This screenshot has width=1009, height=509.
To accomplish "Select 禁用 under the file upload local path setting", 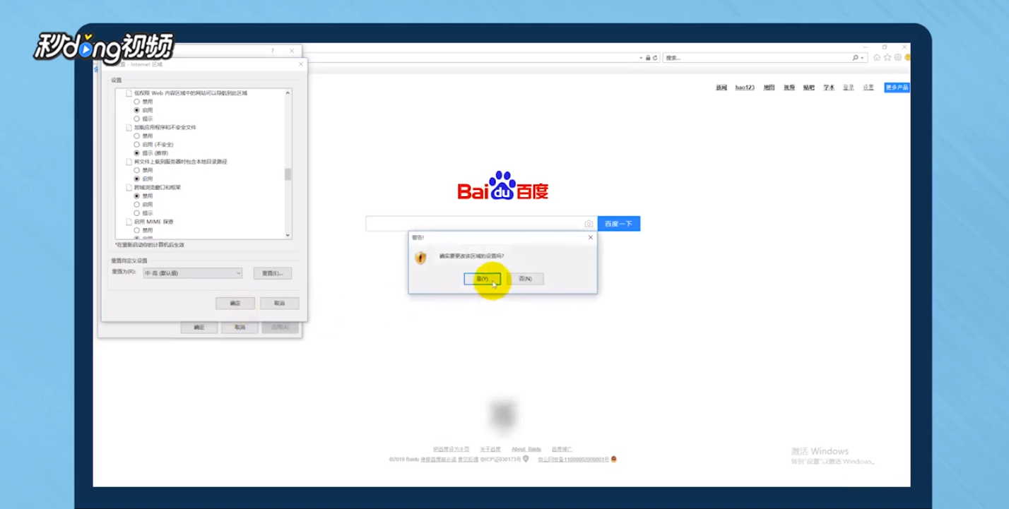I will [x=137, y=170].
